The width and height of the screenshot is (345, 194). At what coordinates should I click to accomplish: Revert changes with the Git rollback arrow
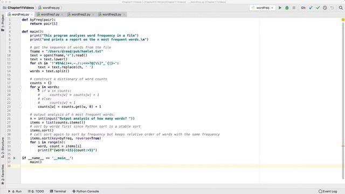point(332,8)
